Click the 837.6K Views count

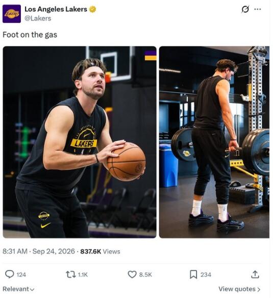tap(100, 251)
